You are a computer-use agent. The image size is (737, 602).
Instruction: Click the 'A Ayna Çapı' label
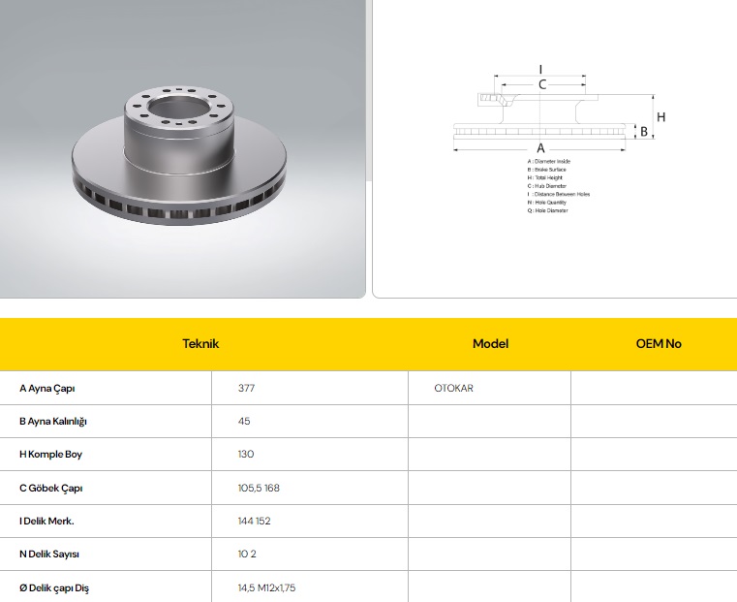point(47,389)
